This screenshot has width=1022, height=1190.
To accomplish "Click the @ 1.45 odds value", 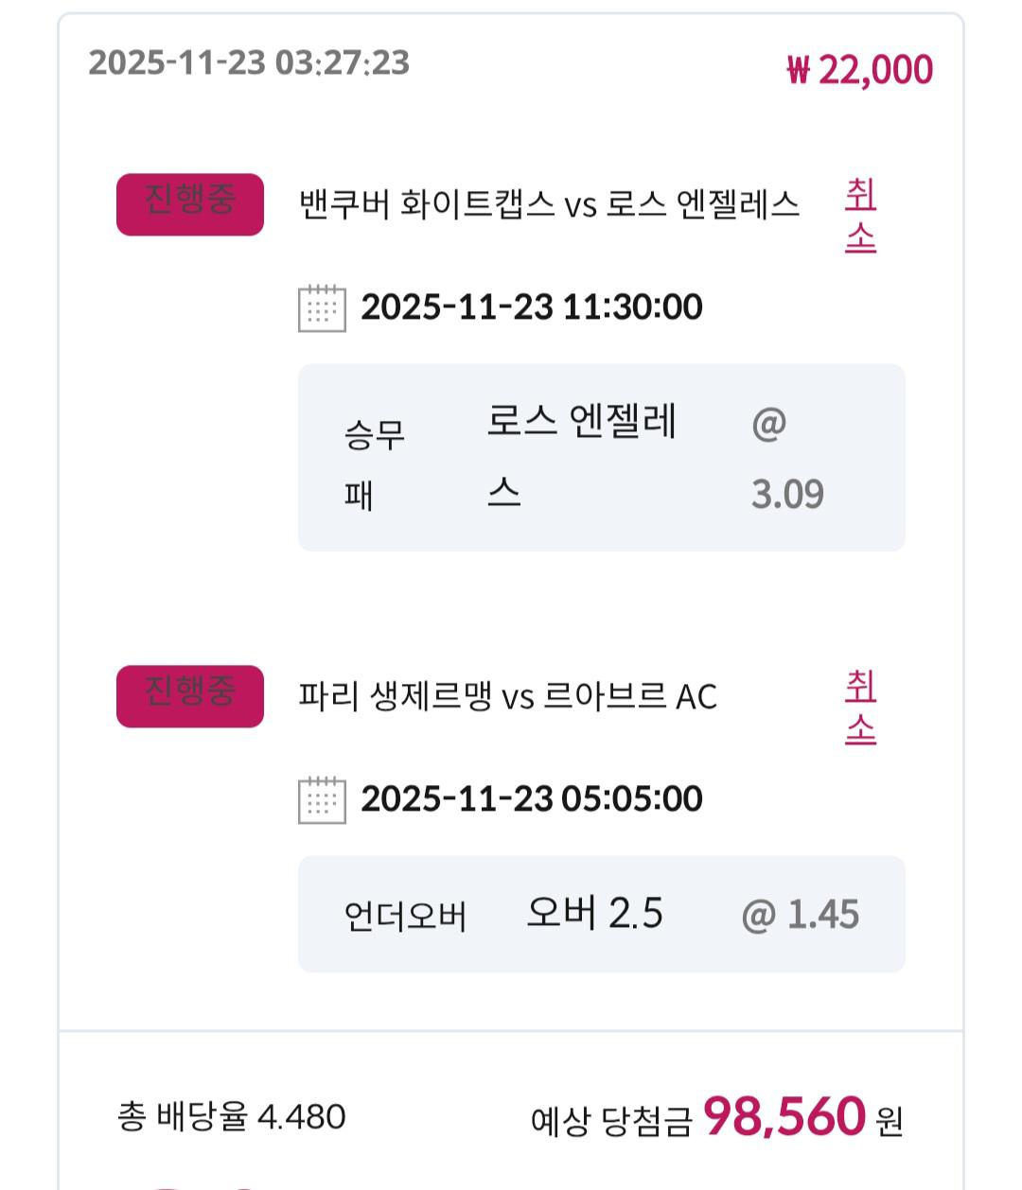I will point(801,915).
